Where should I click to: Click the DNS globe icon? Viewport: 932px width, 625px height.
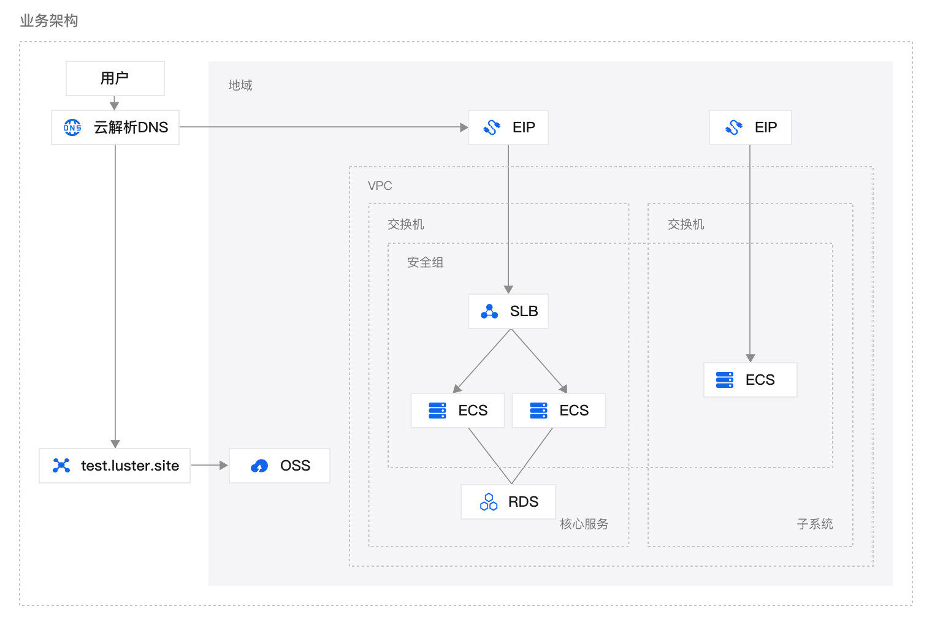pyautogui.click(x=72, y=127)
